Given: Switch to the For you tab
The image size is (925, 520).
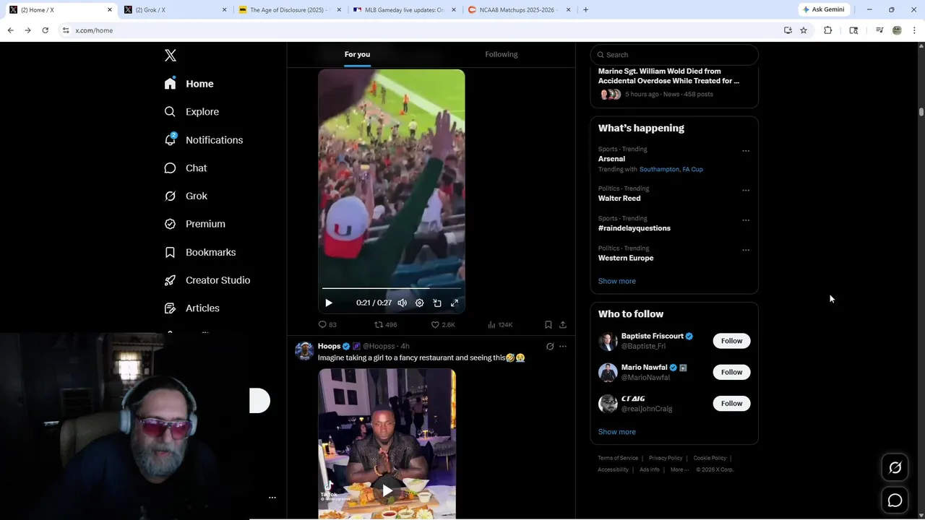Looking at the screenshot, I should [357, 54].
